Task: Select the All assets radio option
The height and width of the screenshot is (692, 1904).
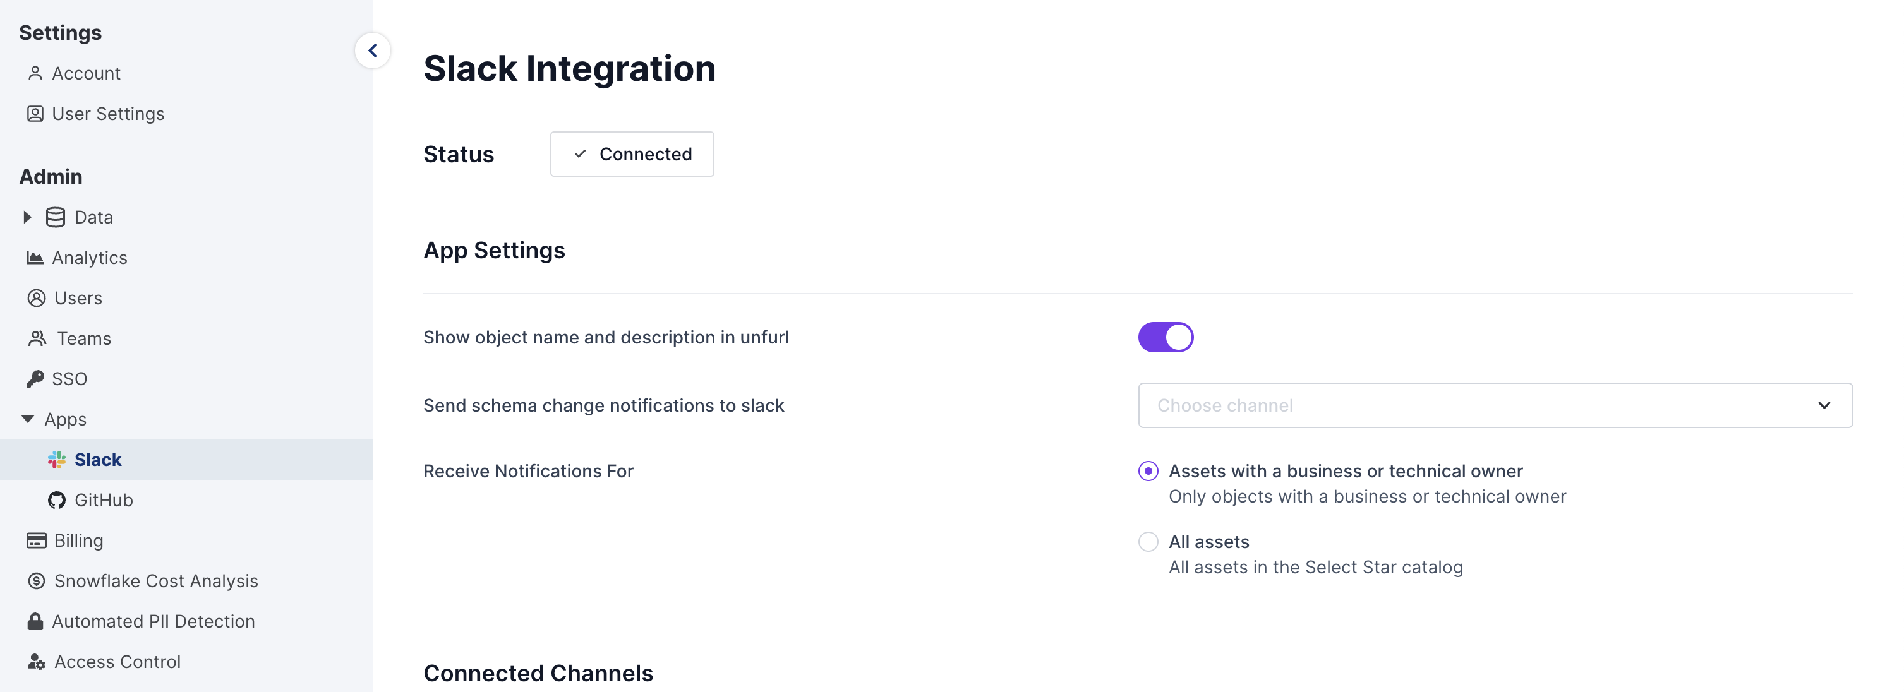Action: point(1148,542)
